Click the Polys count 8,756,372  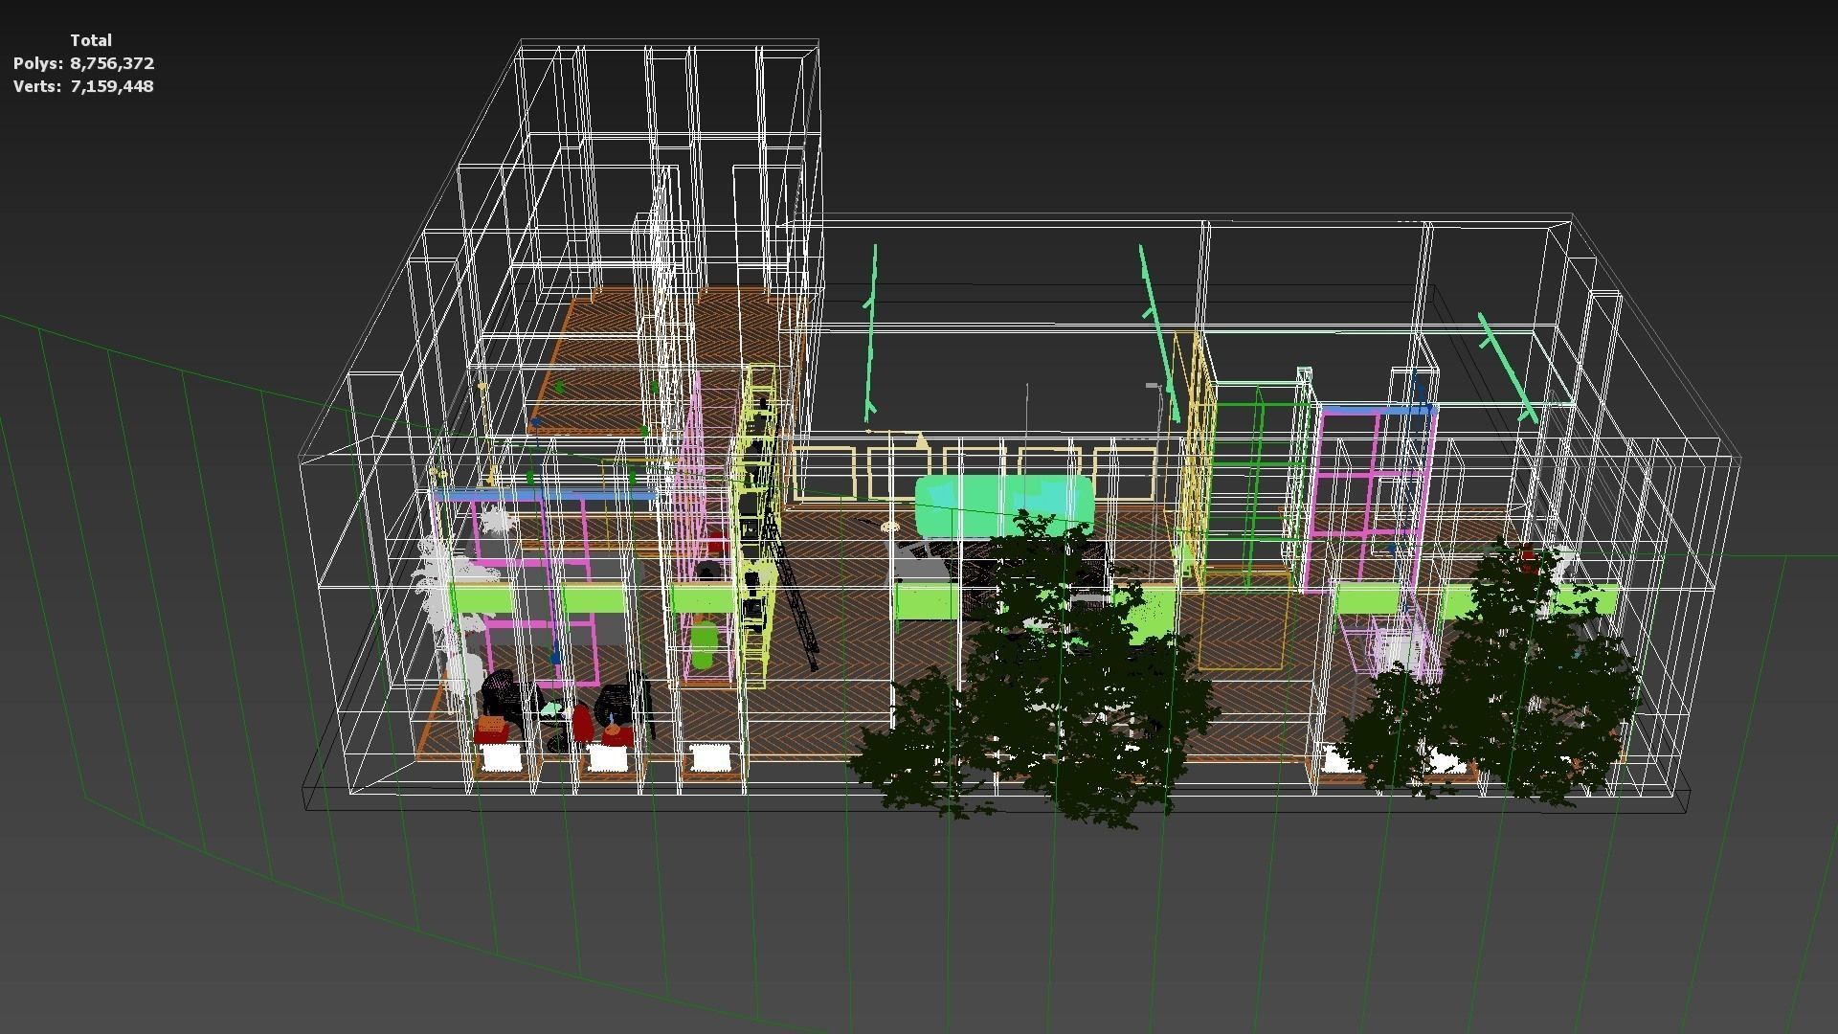tap(112, 63)
